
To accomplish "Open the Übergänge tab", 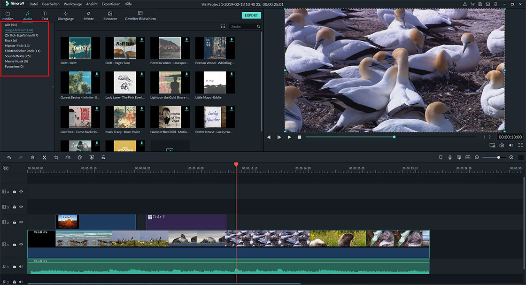I will click(x=66, y=16).
